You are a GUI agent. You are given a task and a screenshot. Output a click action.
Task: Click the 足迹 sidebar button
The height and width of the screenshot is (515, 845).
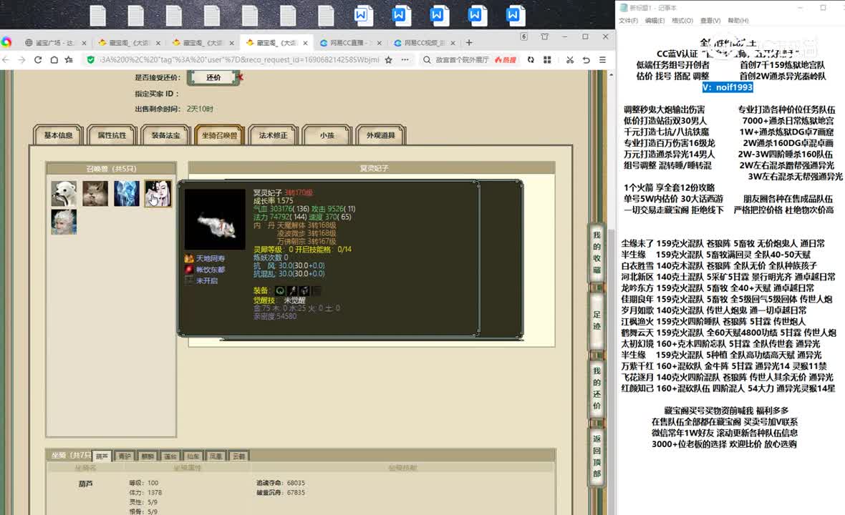[x=597, y=320]
